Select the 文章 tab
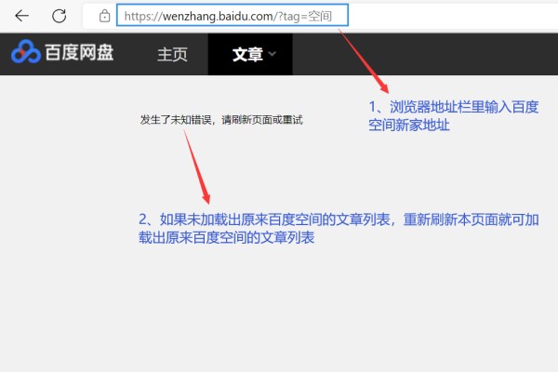558x372 pixels. point(250,54)
